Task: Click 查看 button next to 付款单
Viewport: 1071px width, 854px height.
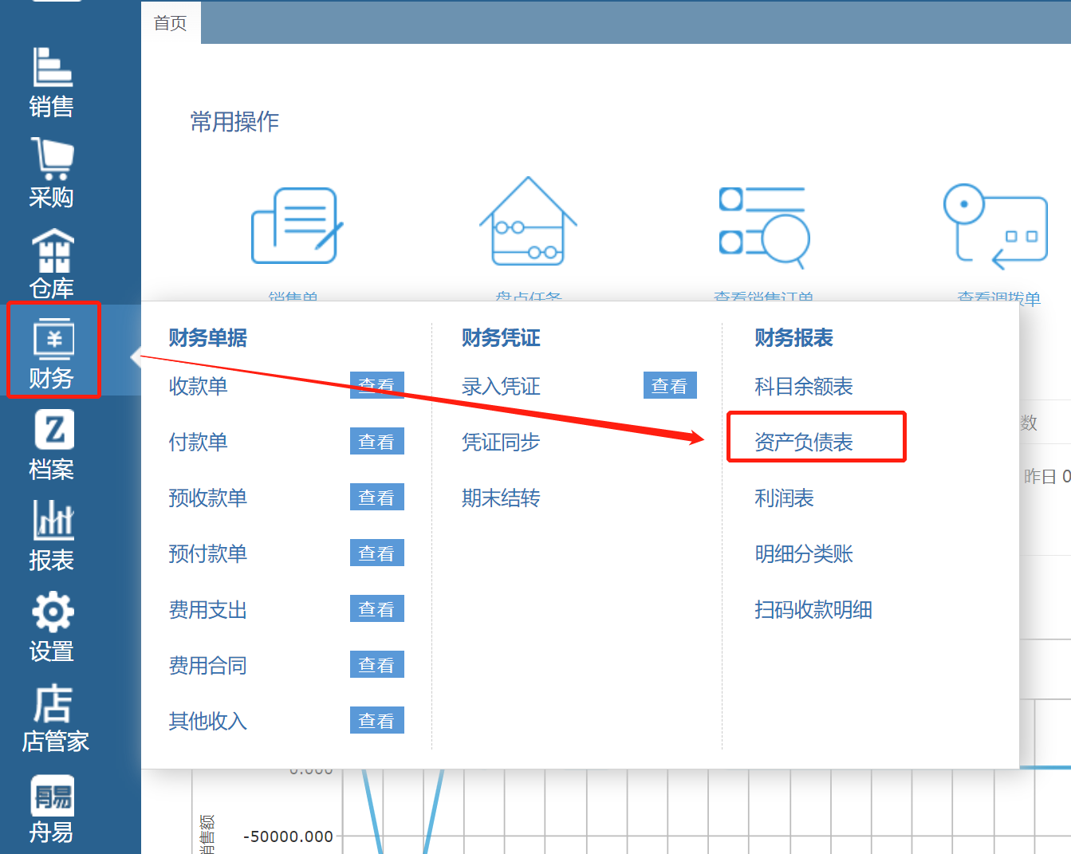Action: tap(376, 441)
